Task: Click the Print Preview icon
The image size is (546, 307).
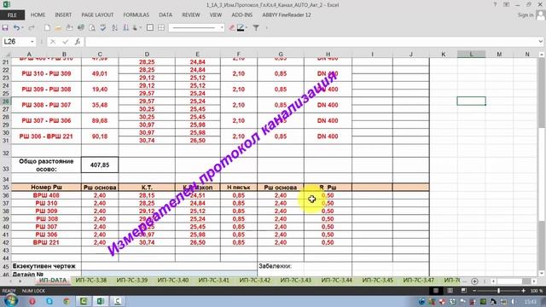Action: 92,28
